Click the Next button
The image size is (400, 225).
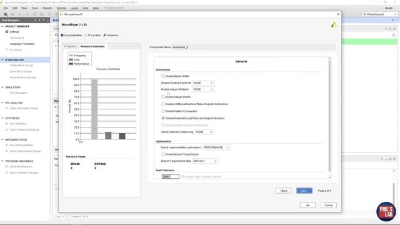(304, 191)
